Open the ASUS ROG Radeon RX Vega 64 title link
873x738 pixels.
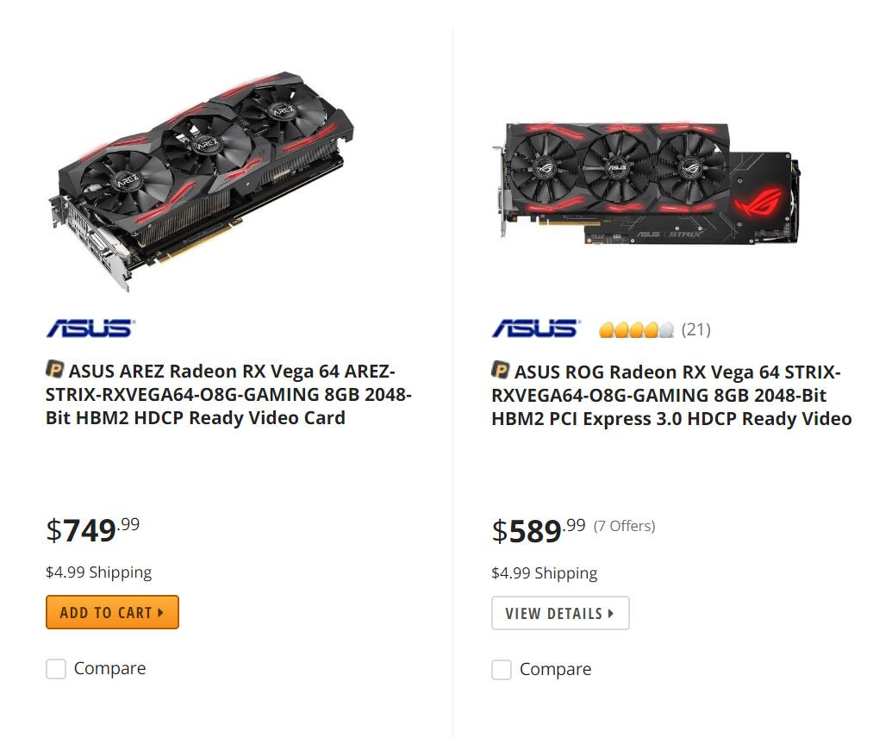[672, 395]
